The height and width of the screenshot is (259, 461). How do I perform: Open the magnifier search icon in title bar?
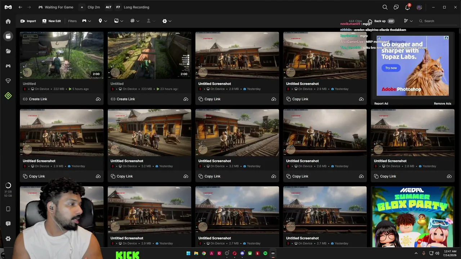tap(385, 7)
